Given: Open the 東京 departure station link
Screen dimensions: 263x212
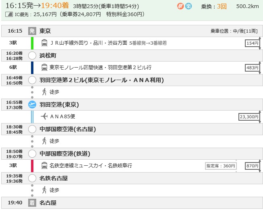Looking at the screenshot, I should point(45,31).
